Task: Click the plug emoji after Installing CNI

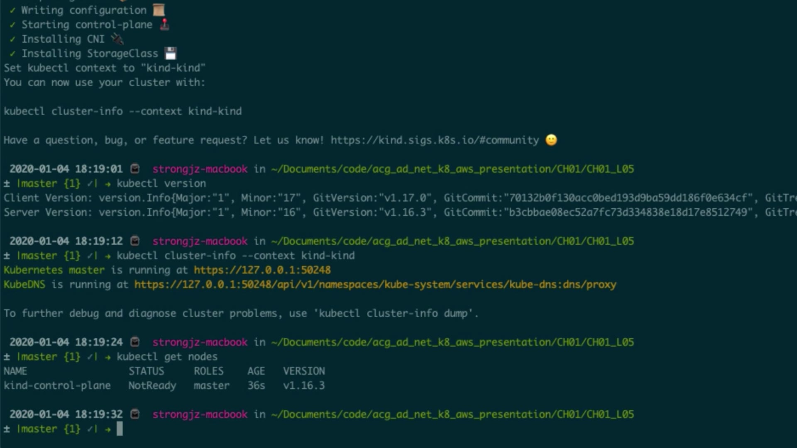Action: 117,39
